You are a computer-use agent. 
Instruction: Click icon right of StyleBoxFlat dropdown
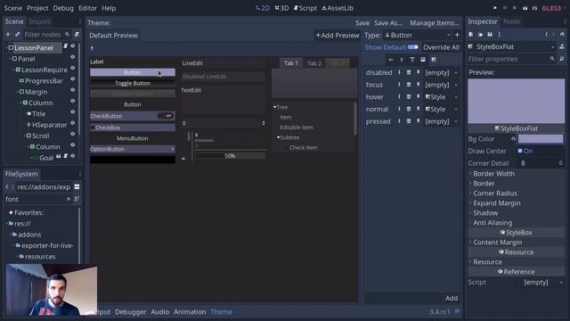coord(562,46)
